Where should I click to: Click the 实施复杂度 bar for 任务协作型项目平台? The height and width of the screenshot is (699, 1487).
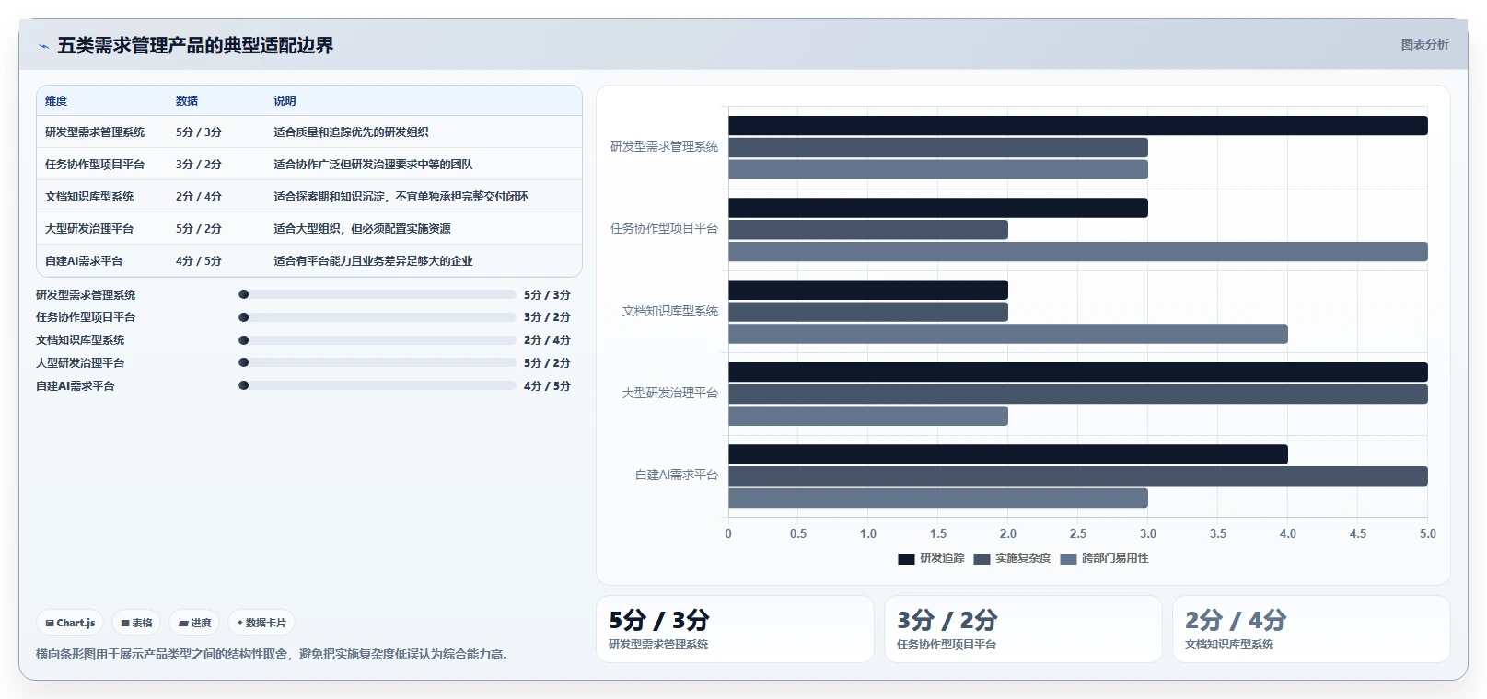point(868,230)
